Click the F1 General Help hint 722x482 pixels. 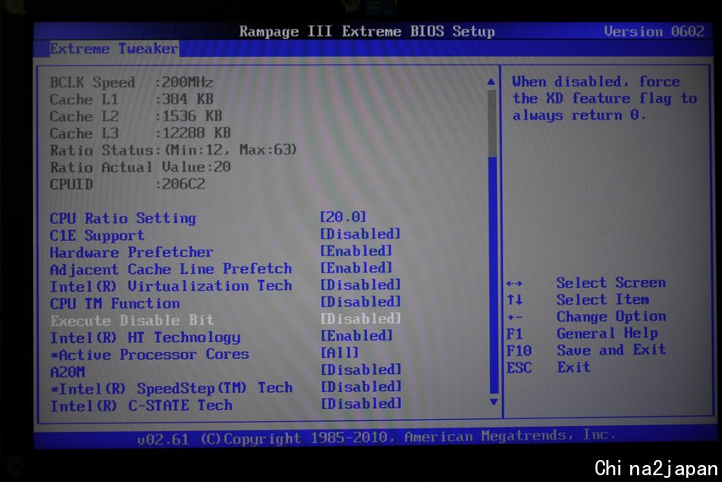pos(582,333)
